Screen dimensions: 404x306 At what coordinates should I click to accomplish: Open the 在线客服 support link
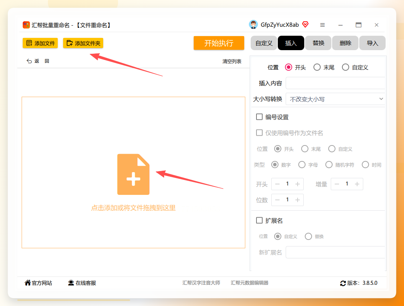82,283
